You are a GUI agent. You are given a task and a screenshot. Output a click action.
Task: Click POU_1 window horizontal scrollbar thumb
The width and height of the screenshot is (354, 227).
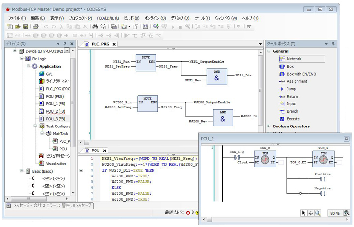[209, 219]
